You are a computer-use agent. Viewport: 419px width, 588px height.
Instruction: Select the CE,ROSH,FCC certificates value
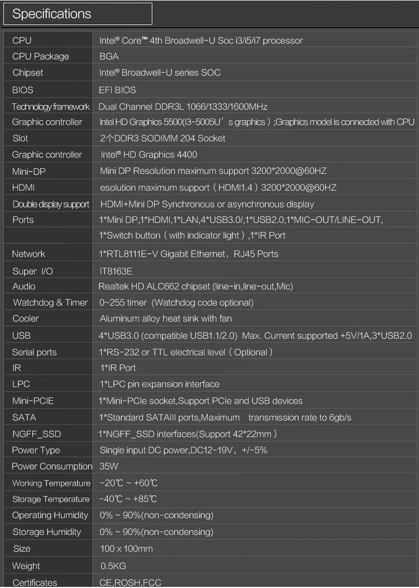[x=130, y=582]
